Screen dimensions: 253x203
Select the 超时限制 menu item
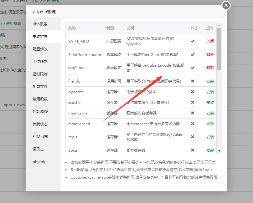[40, 74]
